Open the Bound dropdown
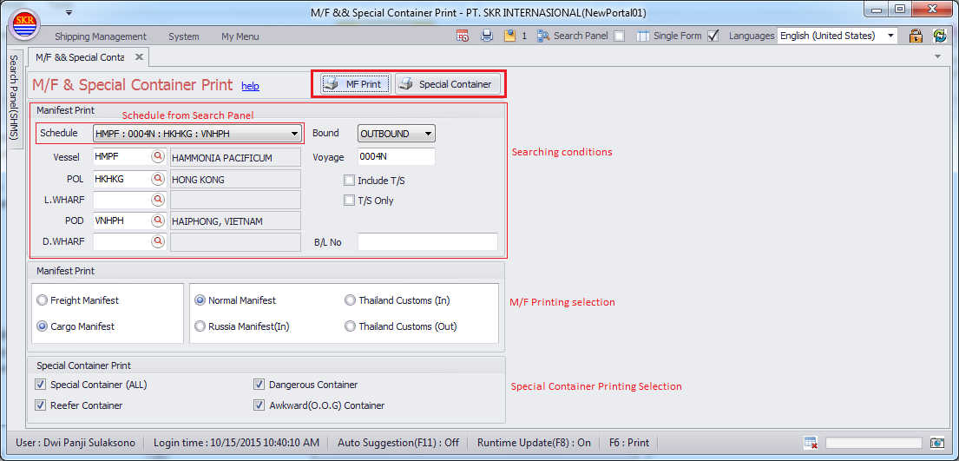This screenshot has height=461, width=959. click(x=429, y=134)
